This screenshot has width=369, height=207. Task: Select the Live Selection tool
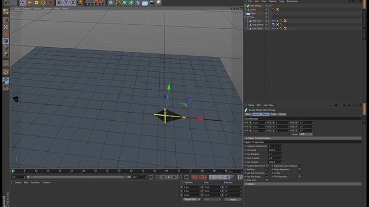pos(23,2)
